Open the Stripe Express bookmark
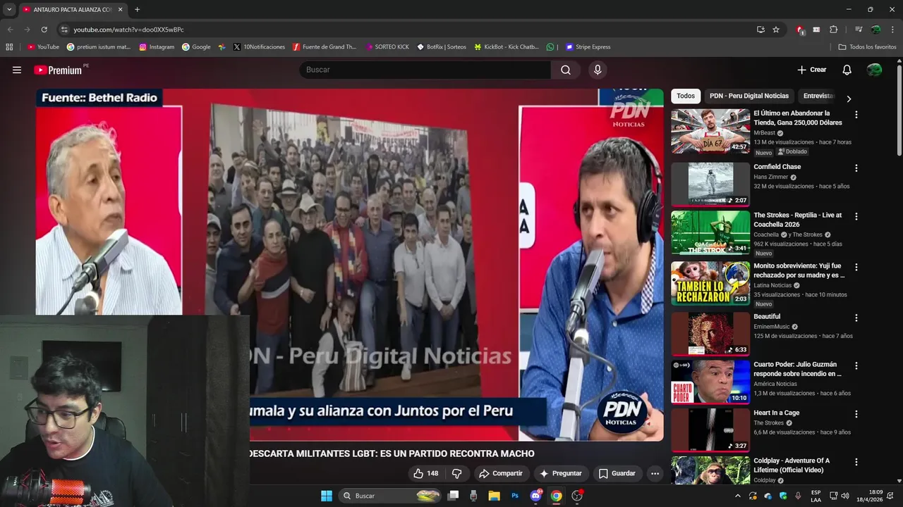903x507 pixels. click(x=588, y=47)
